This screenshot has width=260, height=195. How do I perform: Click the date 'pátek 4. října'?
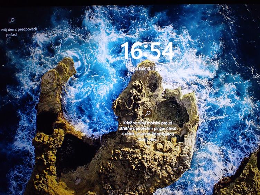(148, 68)
